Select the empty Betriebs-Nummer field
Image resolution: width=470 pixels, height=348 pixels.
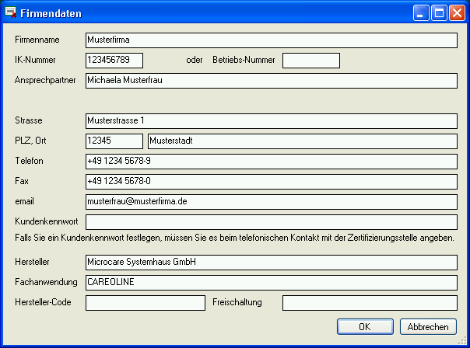[x=311, y=61]
